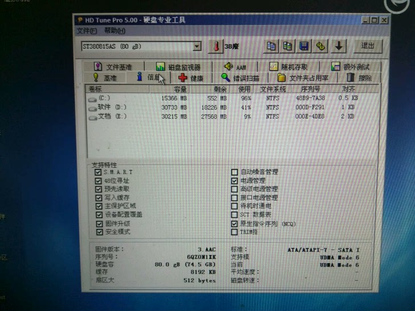Open the 文件夹占用率 tab
Screen dimensions: 415x311
(303, 78)
